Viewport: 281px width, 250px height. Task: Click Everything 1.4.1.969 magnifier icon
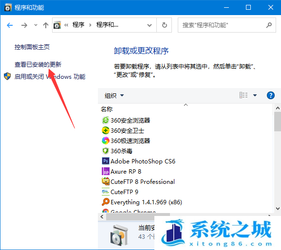(x=106, y=202)
